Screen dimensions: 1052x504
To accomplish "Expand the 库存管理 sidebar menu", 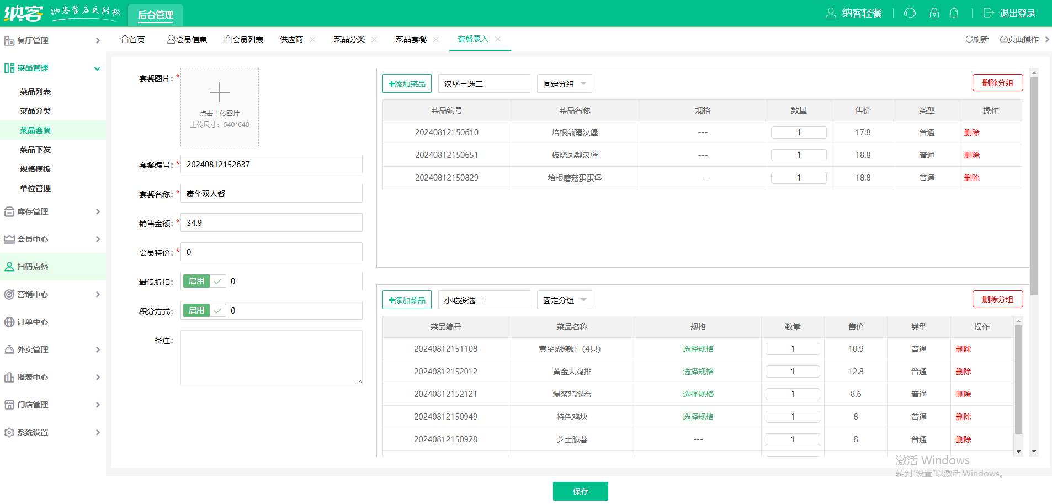I will [x=52, y=211].
